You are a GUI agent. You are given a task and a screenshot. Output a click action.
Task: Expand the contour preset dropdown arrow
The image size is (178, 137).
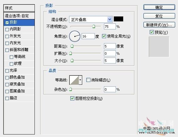80,80
